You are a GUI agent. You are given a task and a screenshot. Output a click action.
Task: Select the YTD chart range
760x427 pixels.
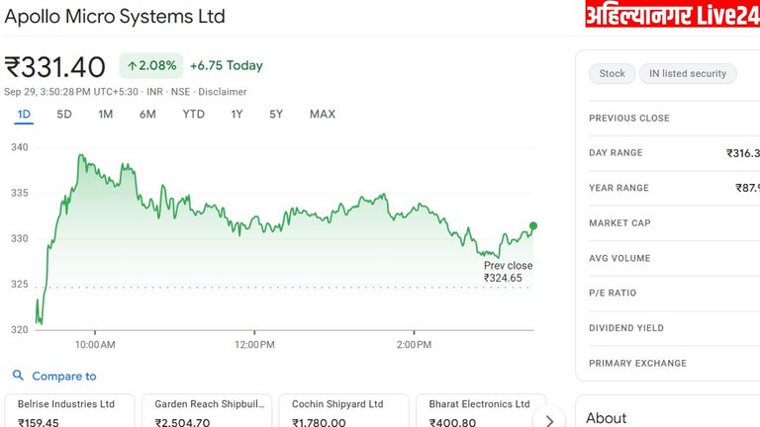(193, 114)
